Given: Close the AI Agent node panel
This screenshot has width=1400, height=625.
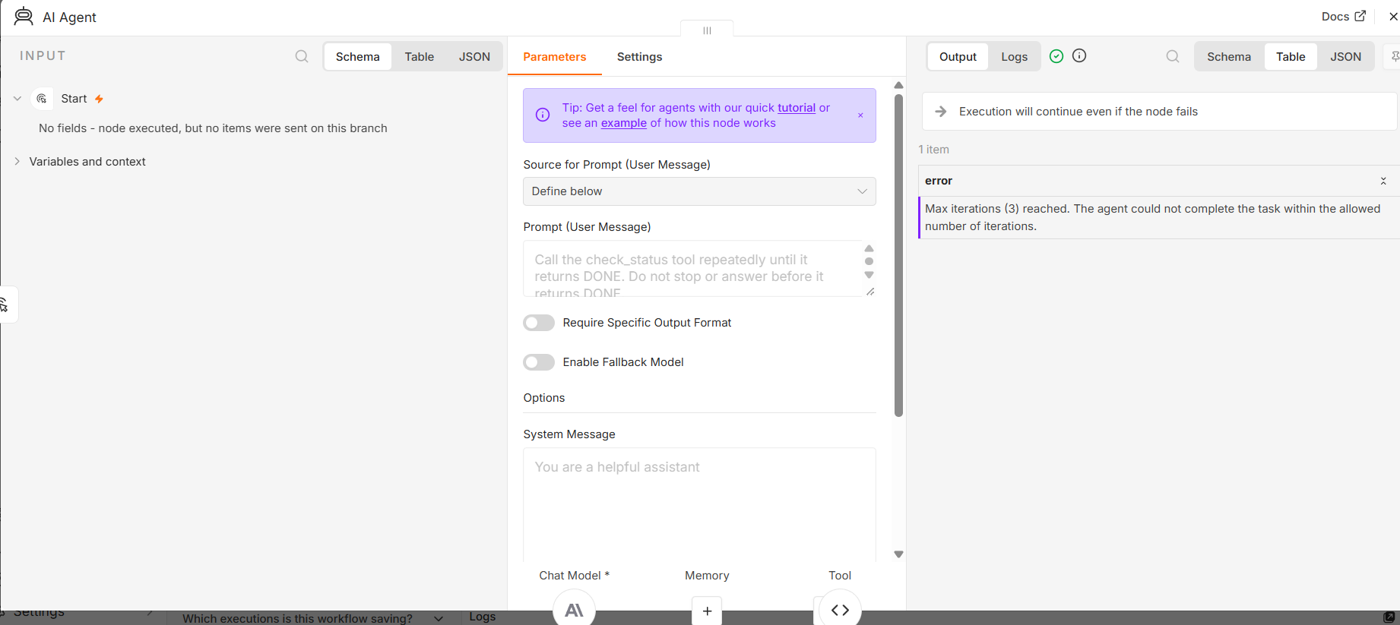Looking at the screenshot, I should tap(1392, 16).
